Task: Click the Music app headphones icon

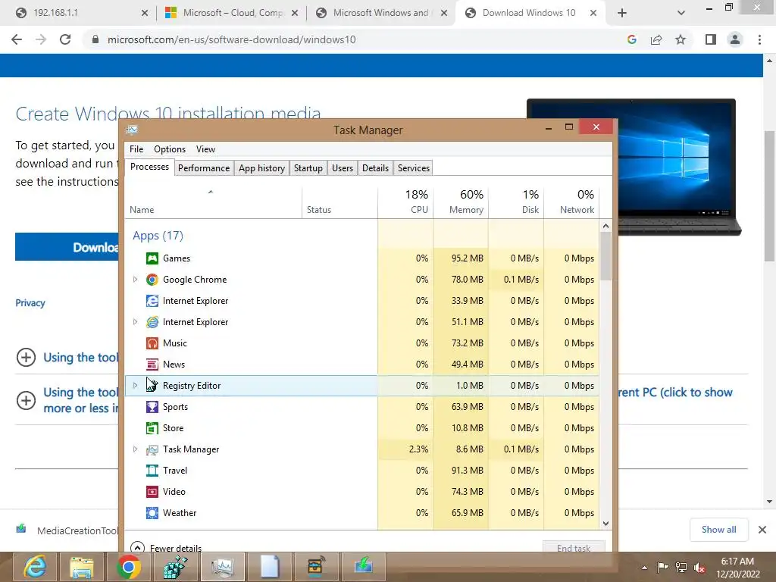Action: point(152,343)
